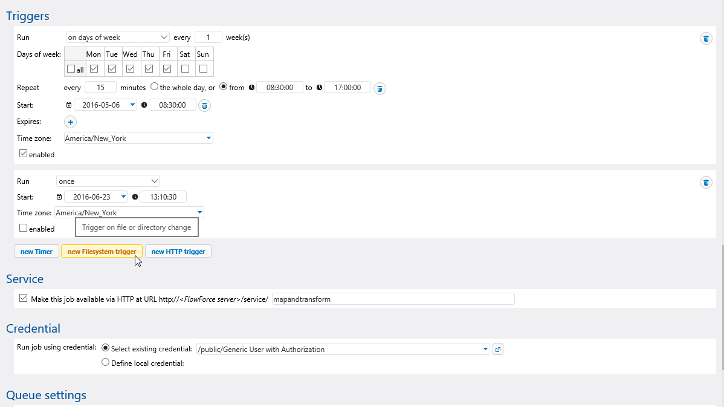The width and height of the screenshot is (724, 407).
Task: Click the 'Service' section heading
Action: pyautogui.click(x=25, y=279)
